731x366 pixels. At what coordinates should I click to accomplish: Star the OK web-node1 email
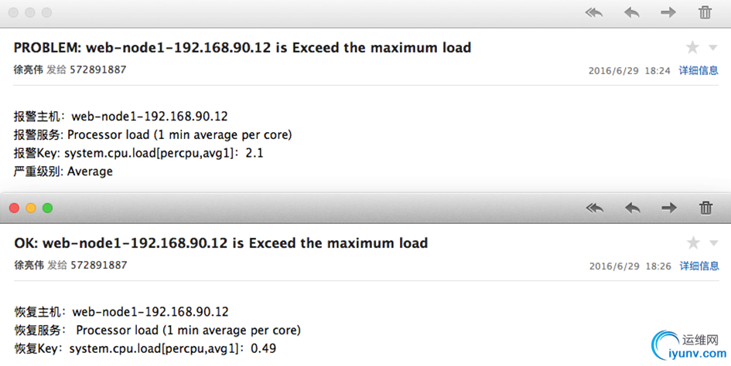pos(692,243)
